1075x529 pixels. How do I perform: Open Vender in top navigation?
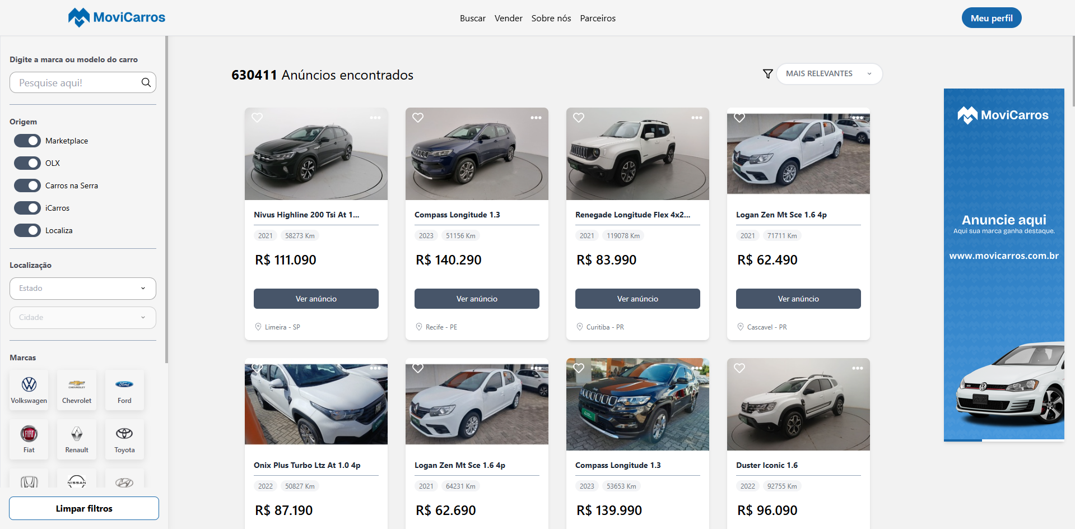pos(509,18)
